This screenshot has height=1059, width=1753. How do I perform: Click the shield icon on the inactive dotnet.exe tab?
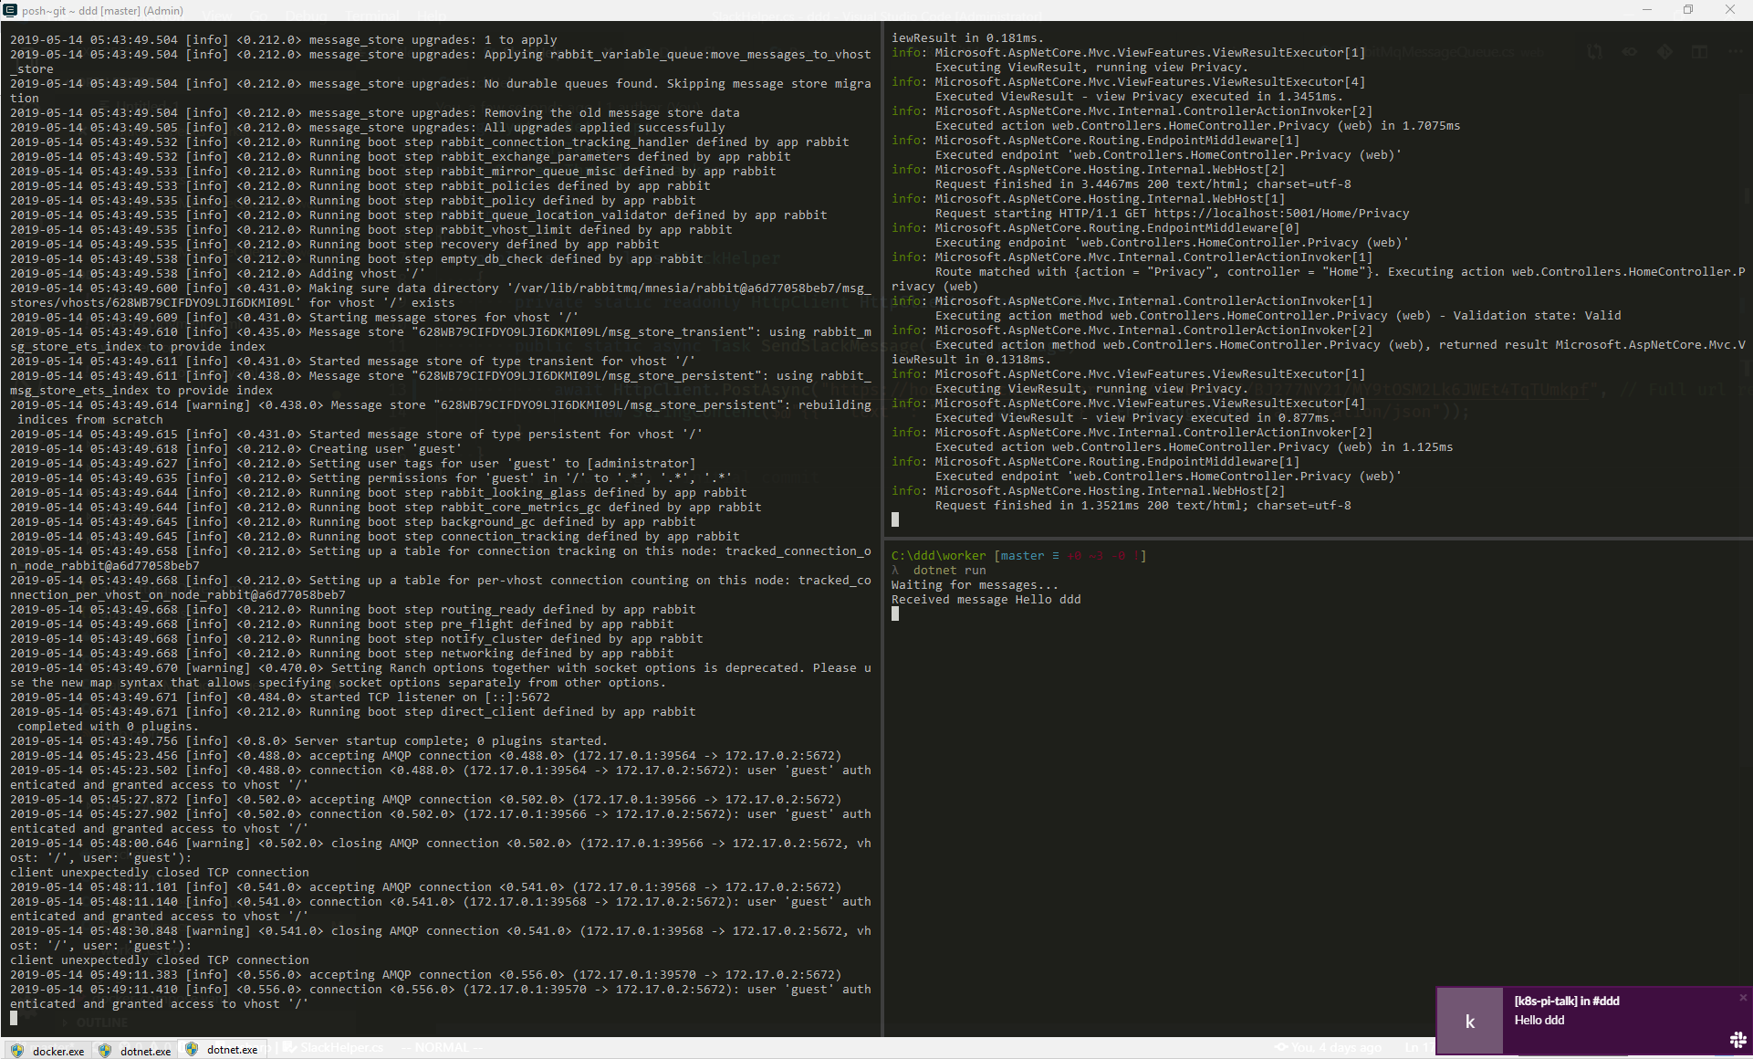(x=105, y=1051)
